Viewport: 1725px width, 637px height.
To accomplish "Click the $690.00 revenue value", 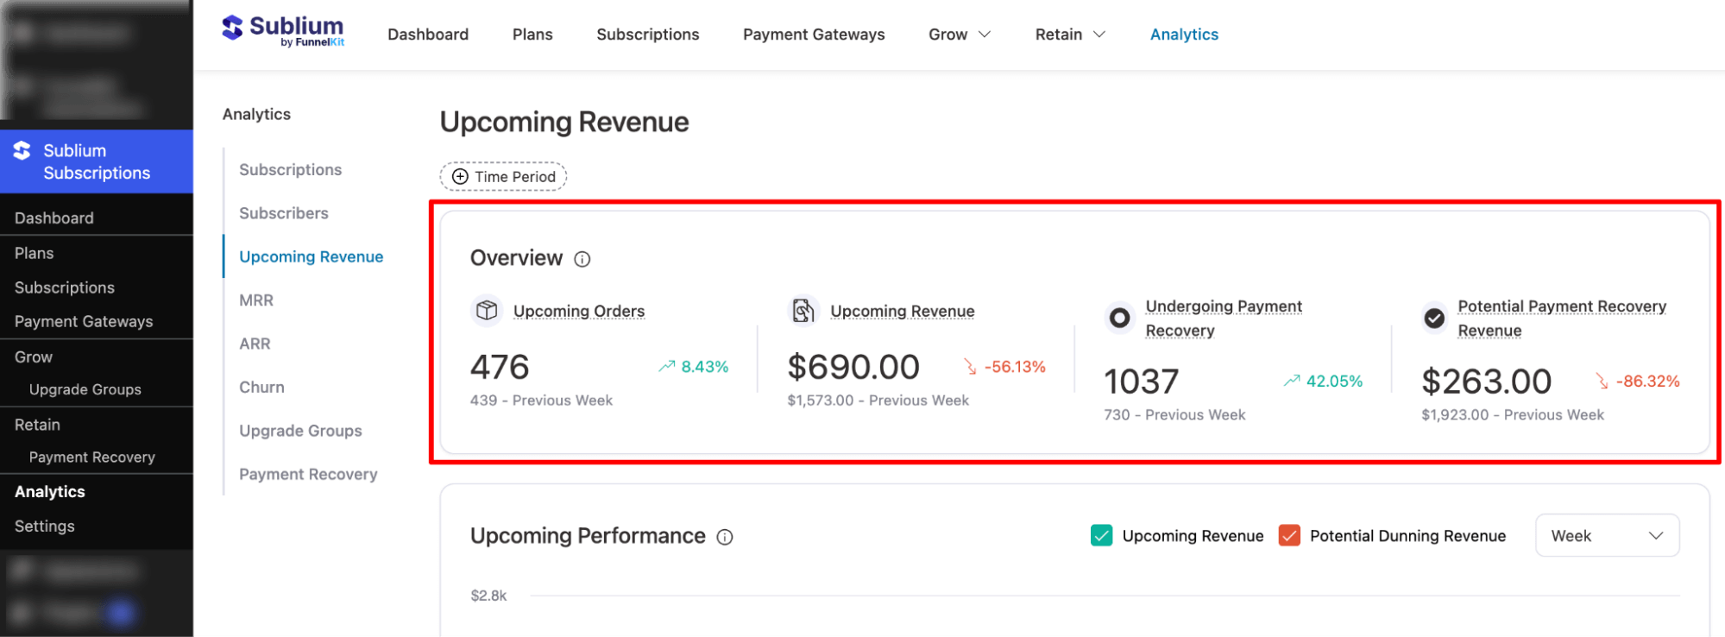I will coord(853,367).
